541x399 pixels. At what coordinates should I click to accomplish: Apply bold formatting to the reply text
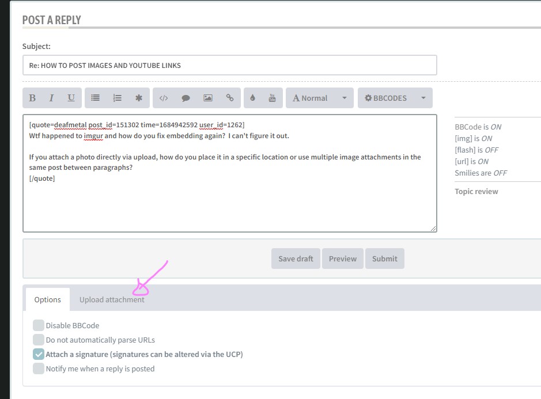pos(33,98)
